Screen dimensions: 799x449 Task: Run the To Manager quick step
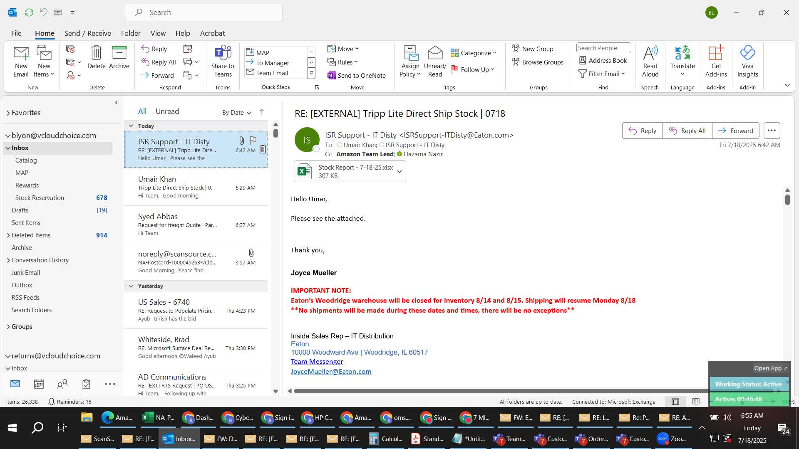275,63
